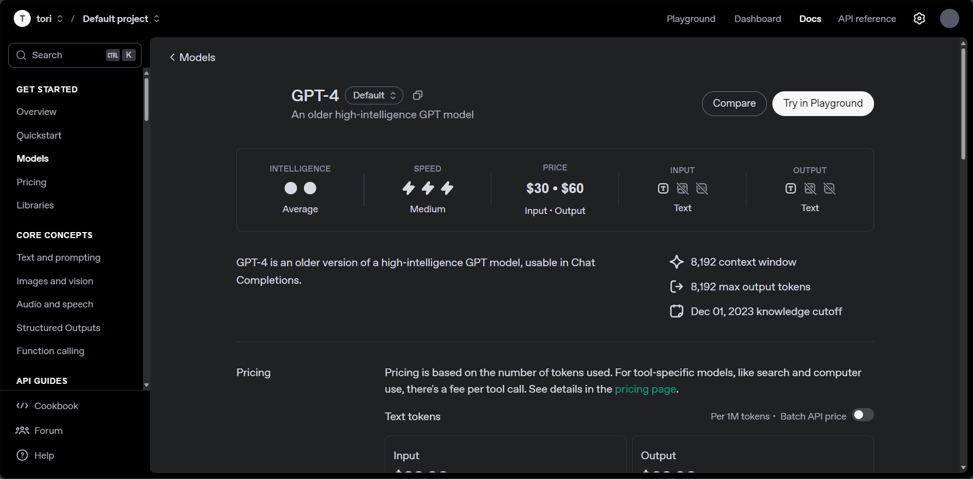Open the settings gear icon
Screen dimensions: 973x479
(x=919, y=19)
